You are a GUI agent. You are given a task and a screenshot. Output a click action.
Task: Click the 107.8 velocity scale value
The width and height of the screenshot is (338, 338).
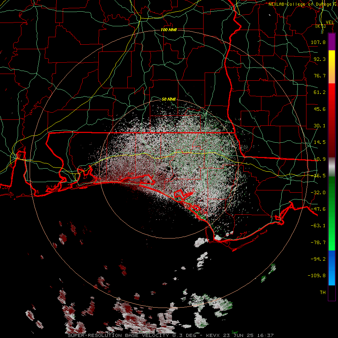(x=318, y=42)
